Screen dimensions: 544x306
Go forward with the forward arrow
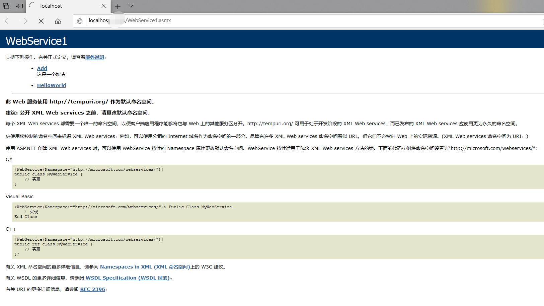click(24, 21)
